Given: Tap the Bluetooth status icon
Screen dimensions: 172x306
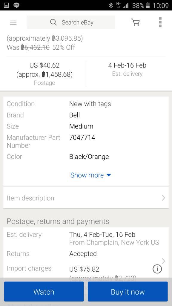Looking at the screenshot, I should coord(111,5).
